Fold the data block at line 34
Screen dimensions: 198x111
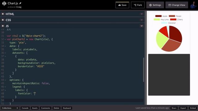tap(5, 46)
